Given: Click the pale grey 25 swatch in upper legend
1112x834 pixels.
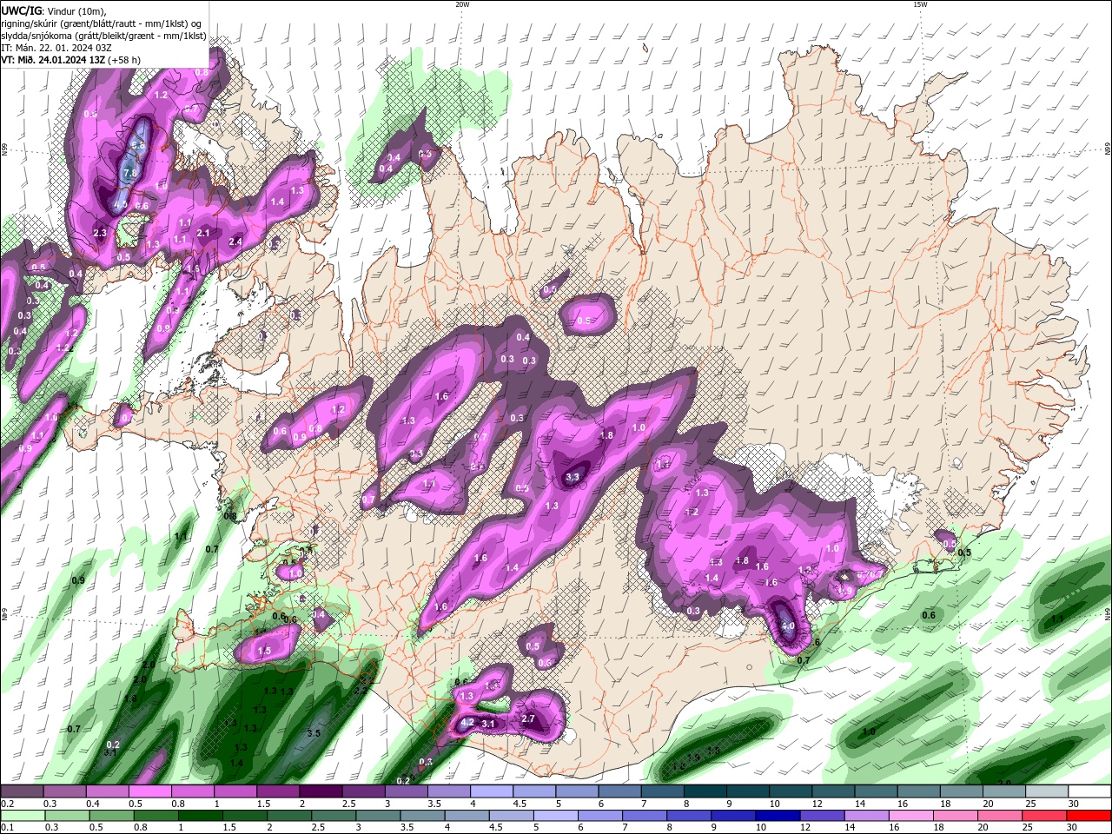Looking at the screenshot, I should coord(1047,791).
